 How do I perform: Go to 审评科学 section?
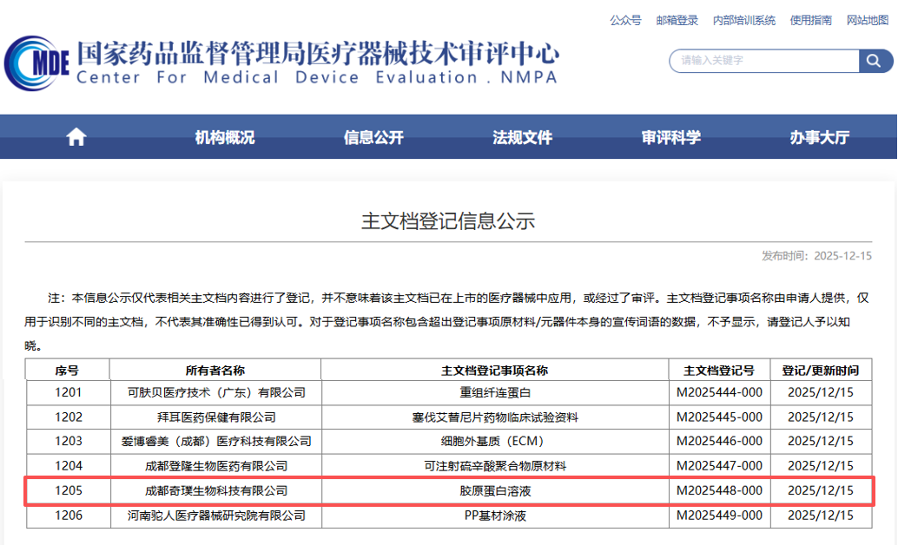tap(671, 137)
